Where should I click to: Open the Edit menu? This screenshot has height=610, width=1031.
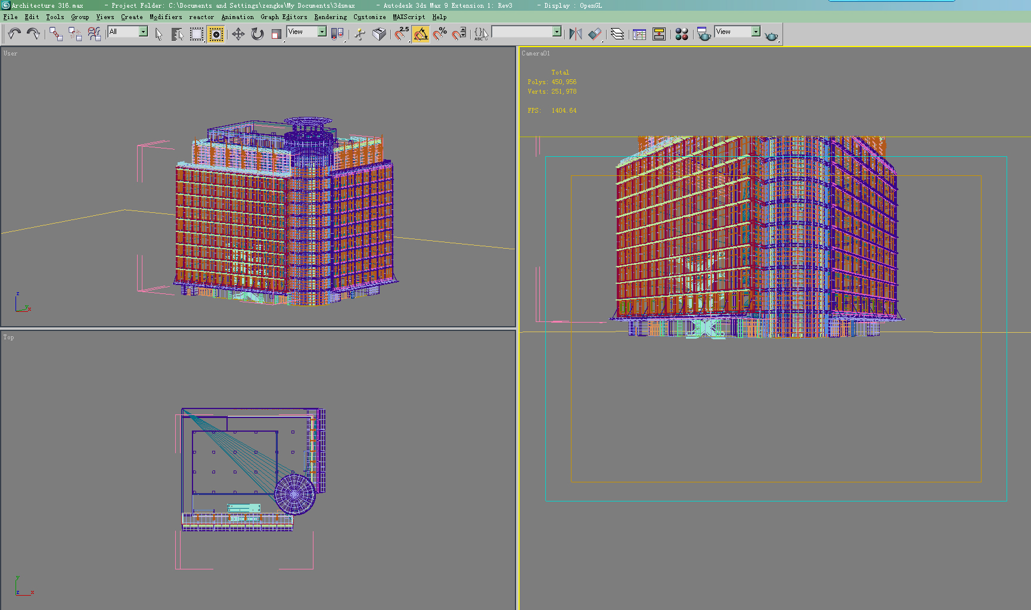(32, 17)
